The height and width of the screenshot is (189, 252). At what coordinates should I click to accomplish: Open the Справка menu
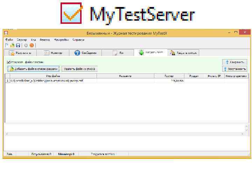(78, 40)
